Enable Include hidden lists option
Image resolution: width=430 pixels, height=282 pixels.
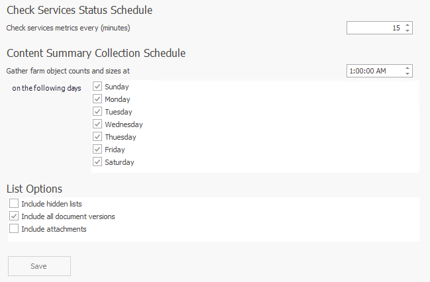click(14, 204)
